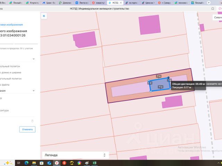The width and height of the screenshot is (222, 166).
Task: Switch to the 'Лента' browser tab
Action: point(82,3)
